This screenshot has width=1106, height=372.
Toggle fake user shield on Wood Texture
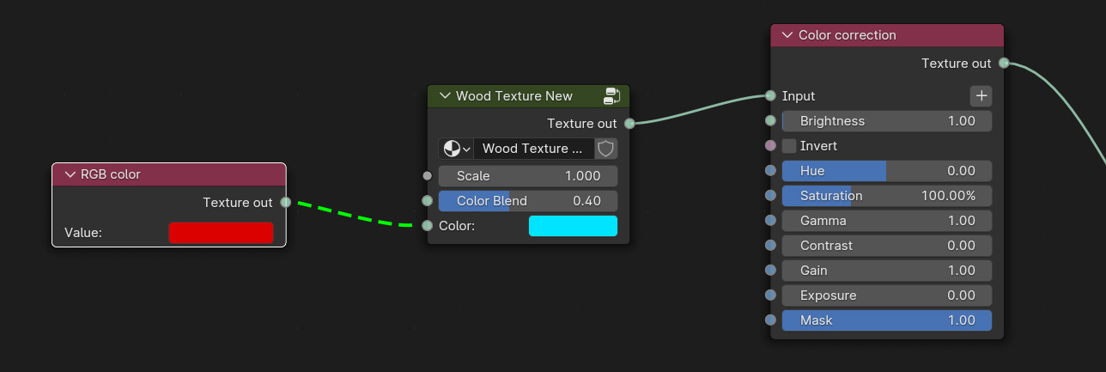pos(605,149)
